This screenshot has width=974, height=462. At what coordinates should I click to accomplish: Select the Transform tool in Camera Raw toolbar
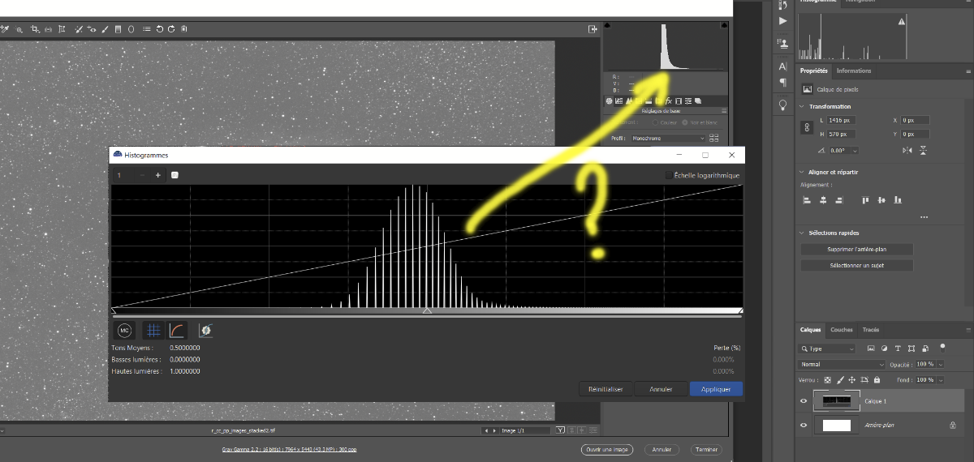(x=62, y=29)
